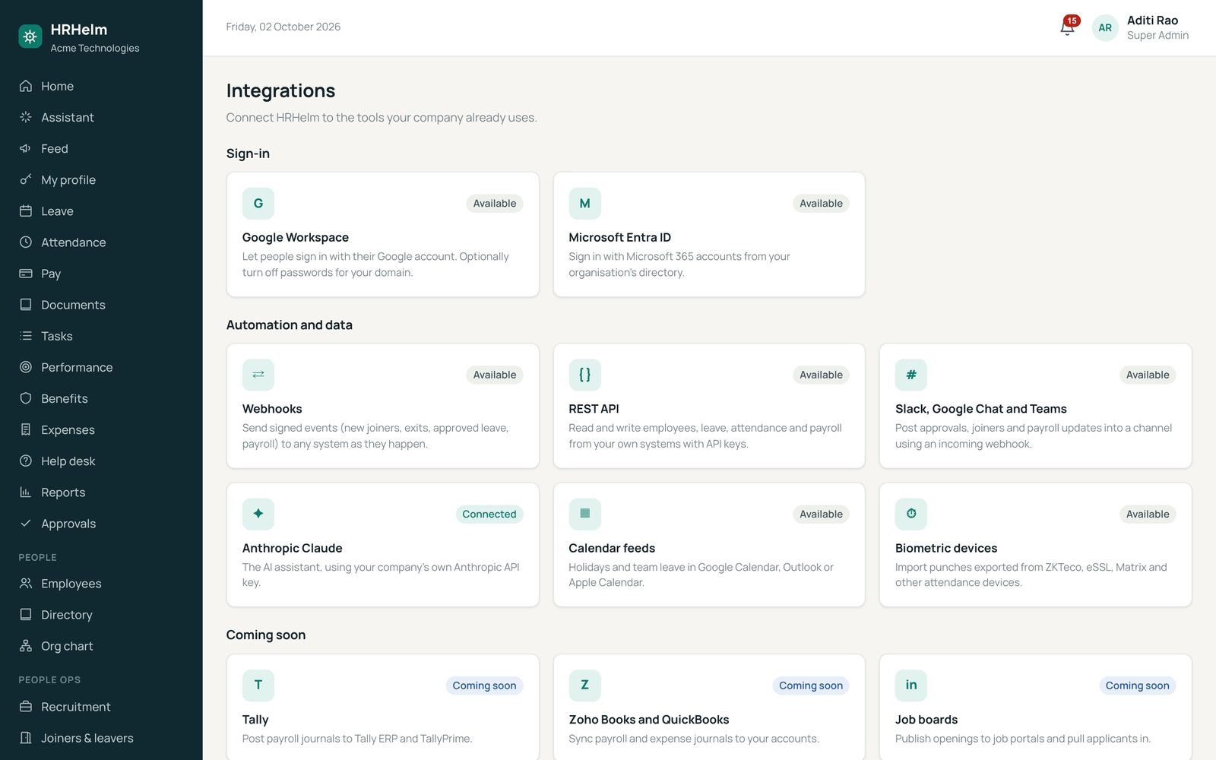Click the AR user avatar

1105,27
